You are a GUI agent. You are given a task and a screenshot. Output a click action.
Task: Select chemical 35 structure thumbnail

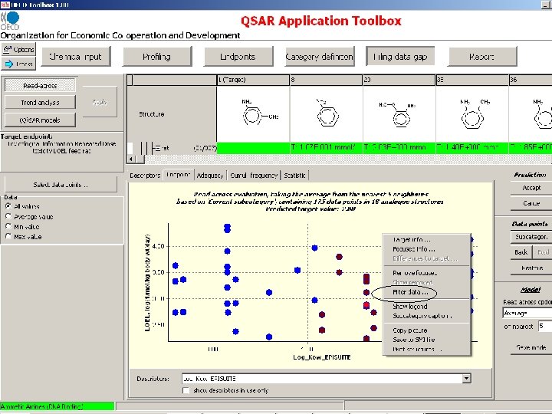point(472,113)
